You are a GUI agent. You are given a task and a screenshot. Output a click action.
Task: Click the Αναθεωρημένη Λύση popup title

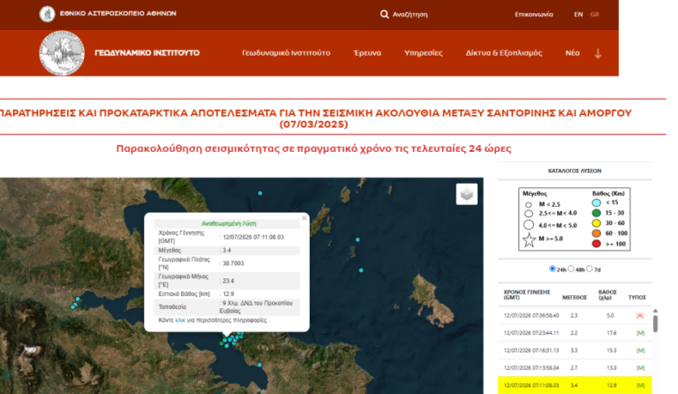click(x=229, y=224)
